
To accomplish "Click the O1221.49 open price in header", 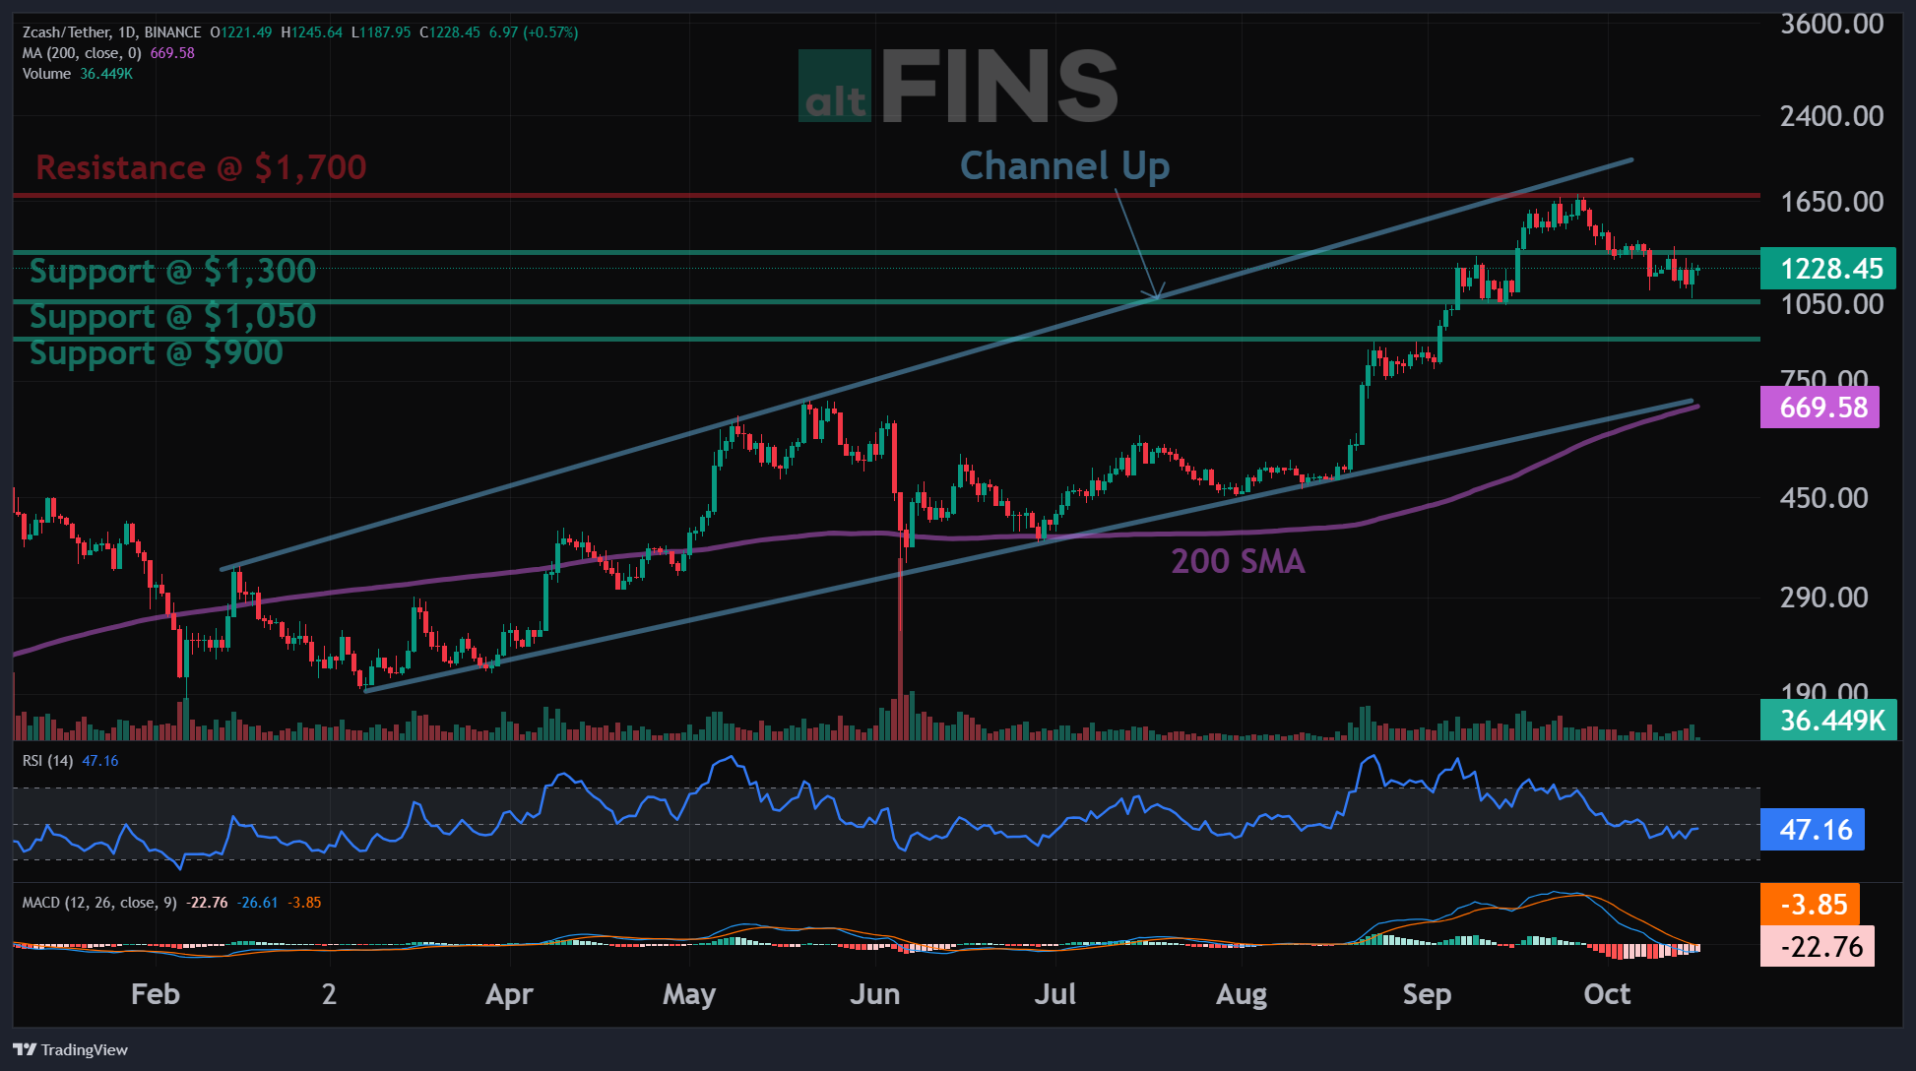I will (241, 32).
